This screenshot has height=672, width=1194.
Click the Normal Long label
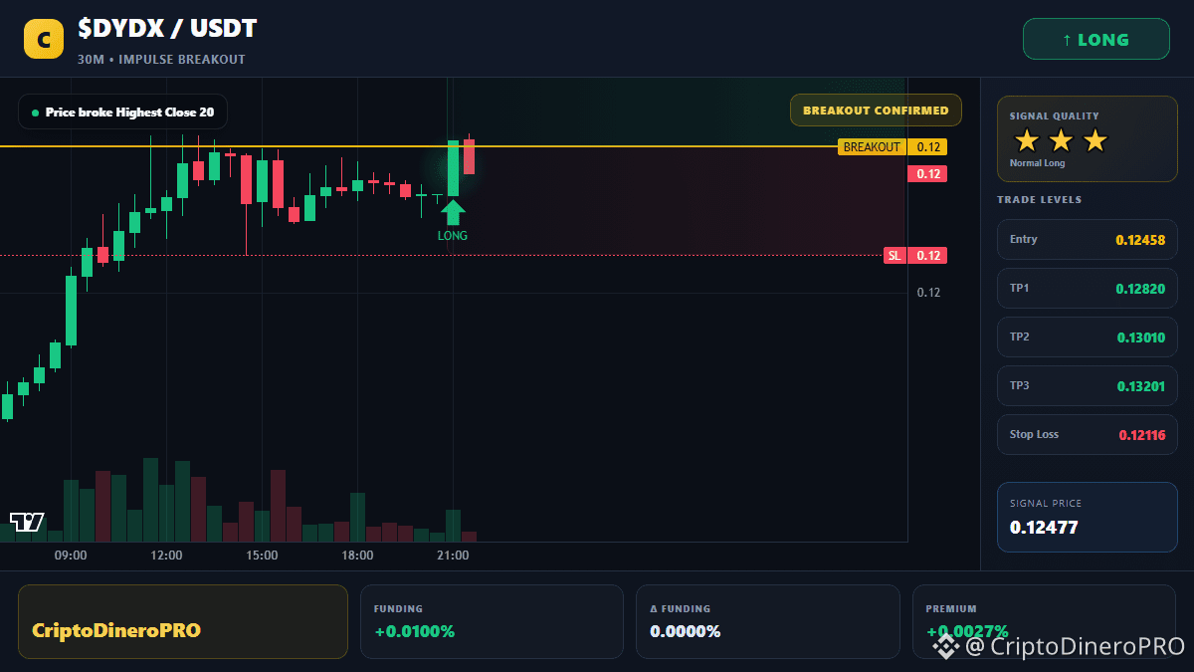(x=1037, y=163)
